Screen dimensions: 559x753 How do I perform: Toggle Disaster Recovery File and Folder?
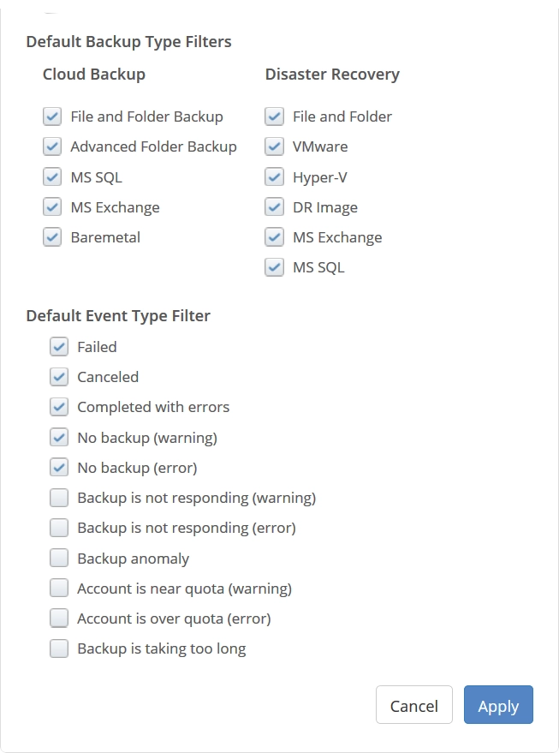[274, 117]
